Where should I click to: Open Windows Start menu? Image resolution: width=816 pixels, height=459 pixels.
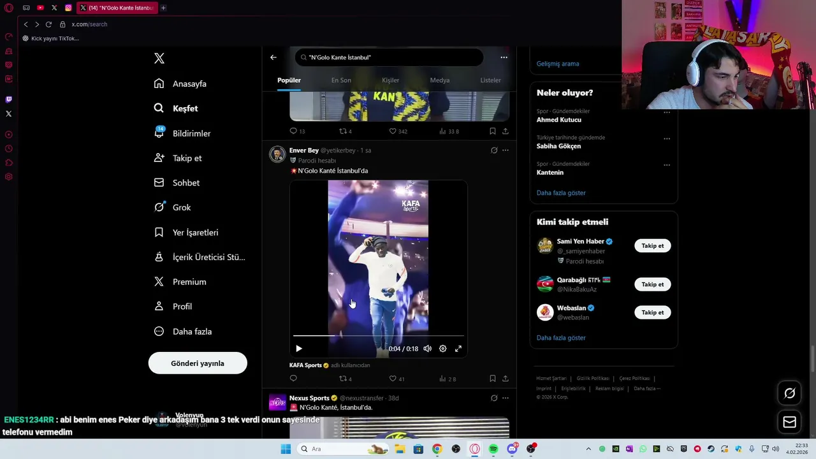[286, 449]
